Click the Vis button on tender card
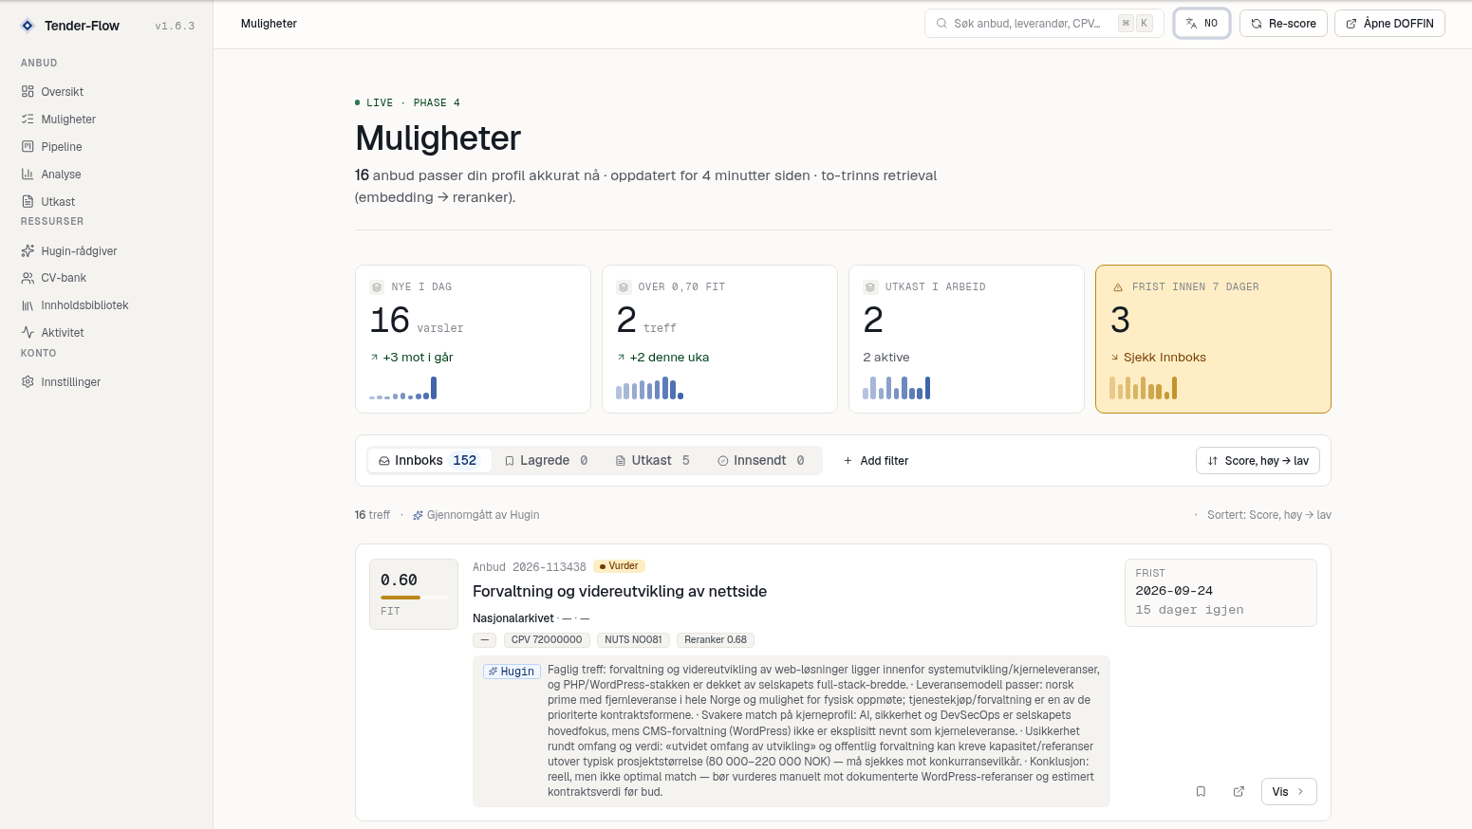The width and height of the screenshot is (1472, 829). coord(1289,792)
